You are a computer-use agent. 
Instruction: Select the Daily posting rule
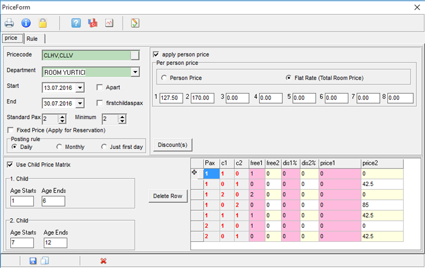click(x=14, y=146)
